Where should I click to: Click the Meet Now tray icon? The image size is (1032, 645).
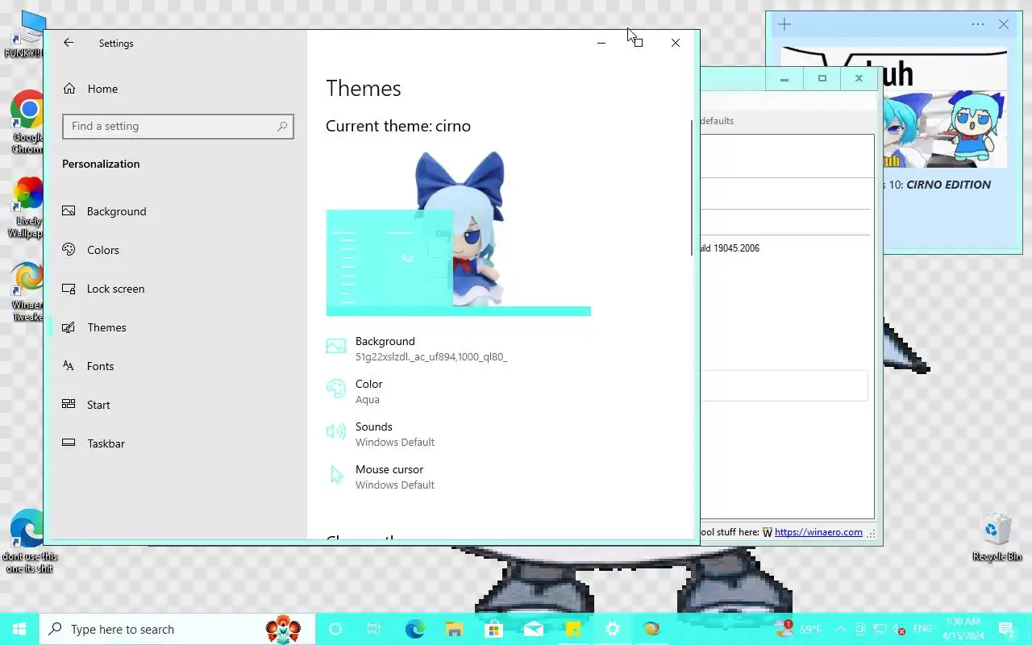point(860,630)
